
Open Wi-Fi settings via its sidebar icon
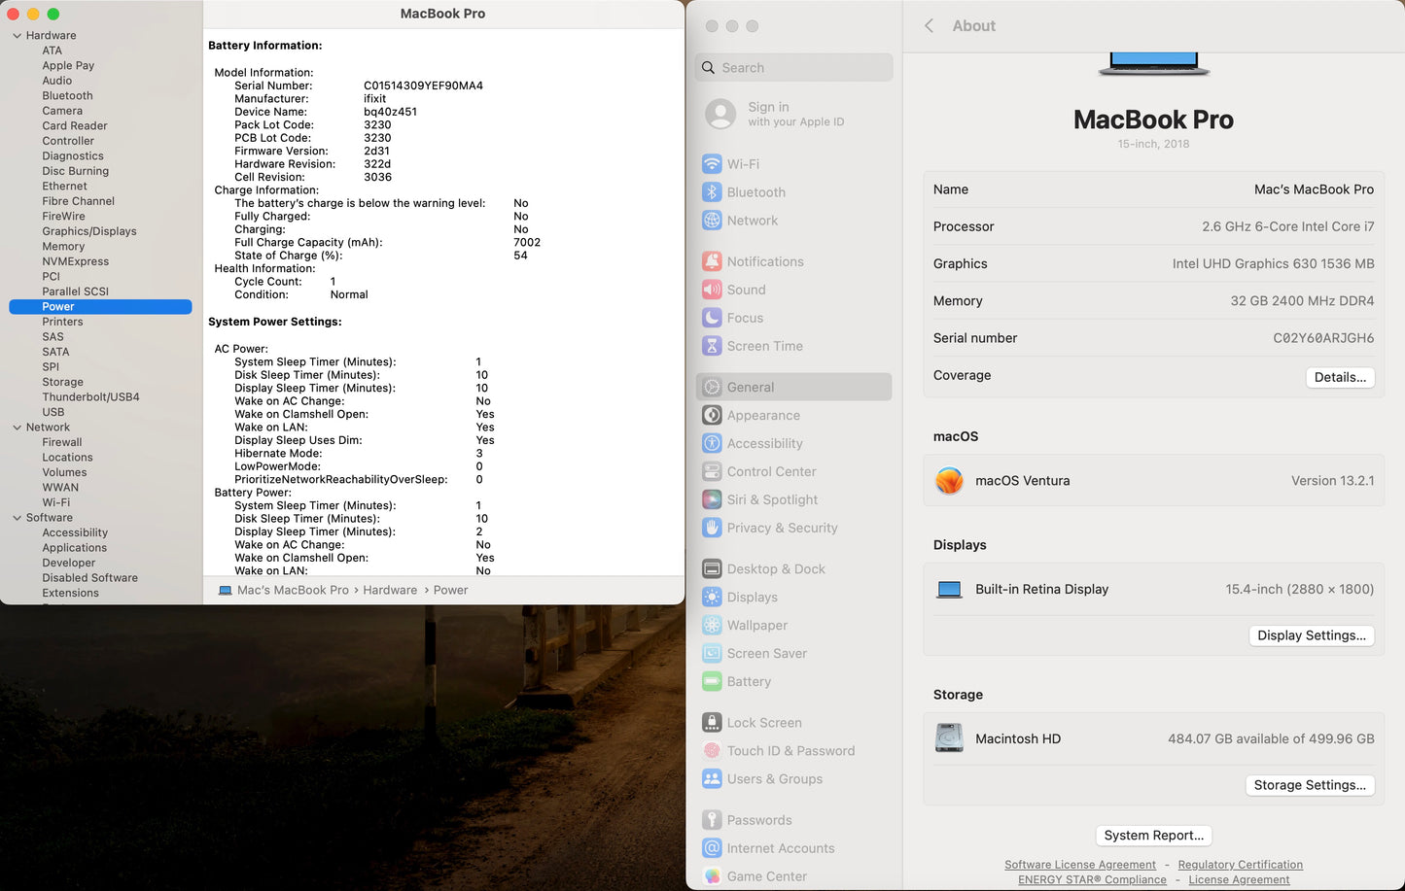tap(712, 164)
